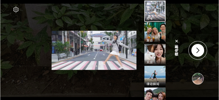Screen dimensions: 219x100
Task: Select the family template thumbnail at bottom
Action: coord(155,94)
